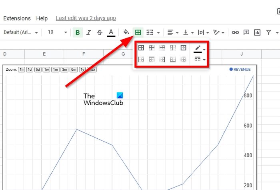Apply outer borders option

(183, 48)
